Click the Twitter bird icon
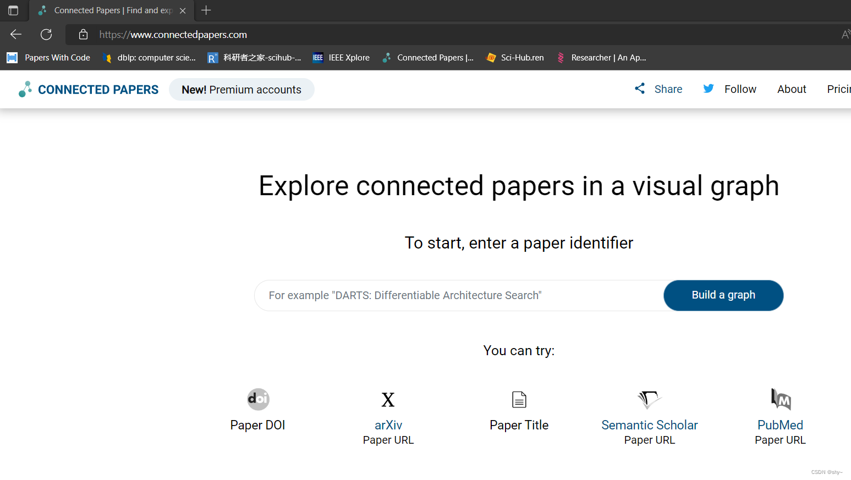This screenshot has height=480, width=851. coord(709,89)
